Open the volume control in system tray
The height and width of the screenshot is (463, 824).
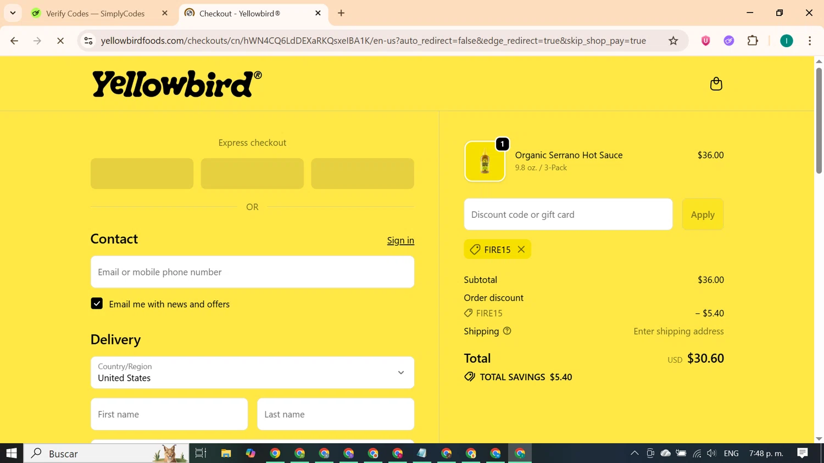coord(711,453)
